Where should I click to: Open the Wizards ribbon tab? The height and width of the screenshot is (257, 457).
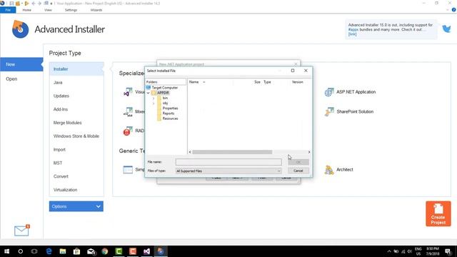[96, 10]
